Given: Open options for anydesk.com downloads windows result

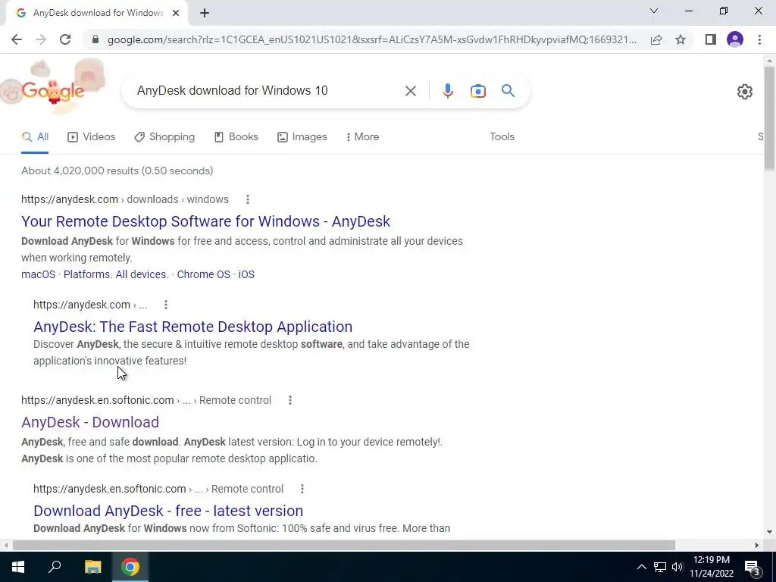Looking at the screenshot, I should (248, 199).
